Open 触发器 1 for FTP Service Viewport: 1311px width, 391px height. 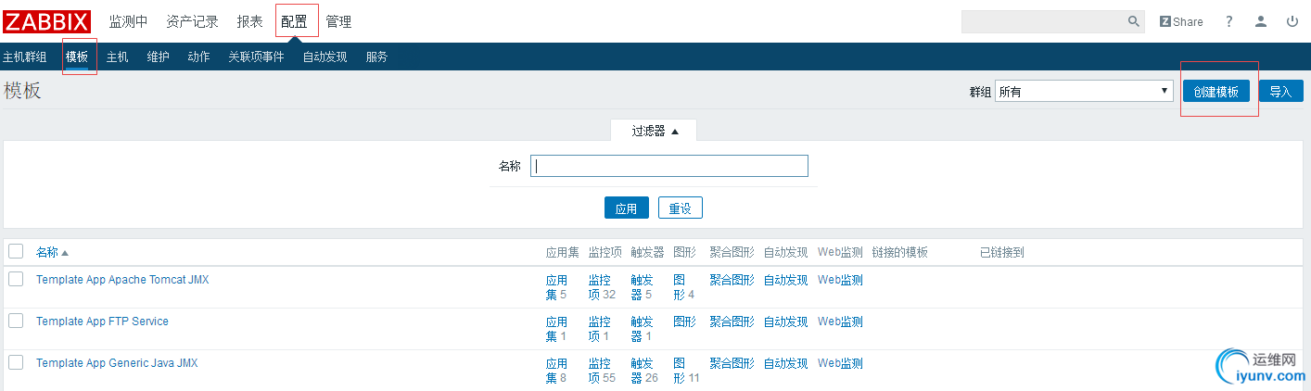click(642, 329)
